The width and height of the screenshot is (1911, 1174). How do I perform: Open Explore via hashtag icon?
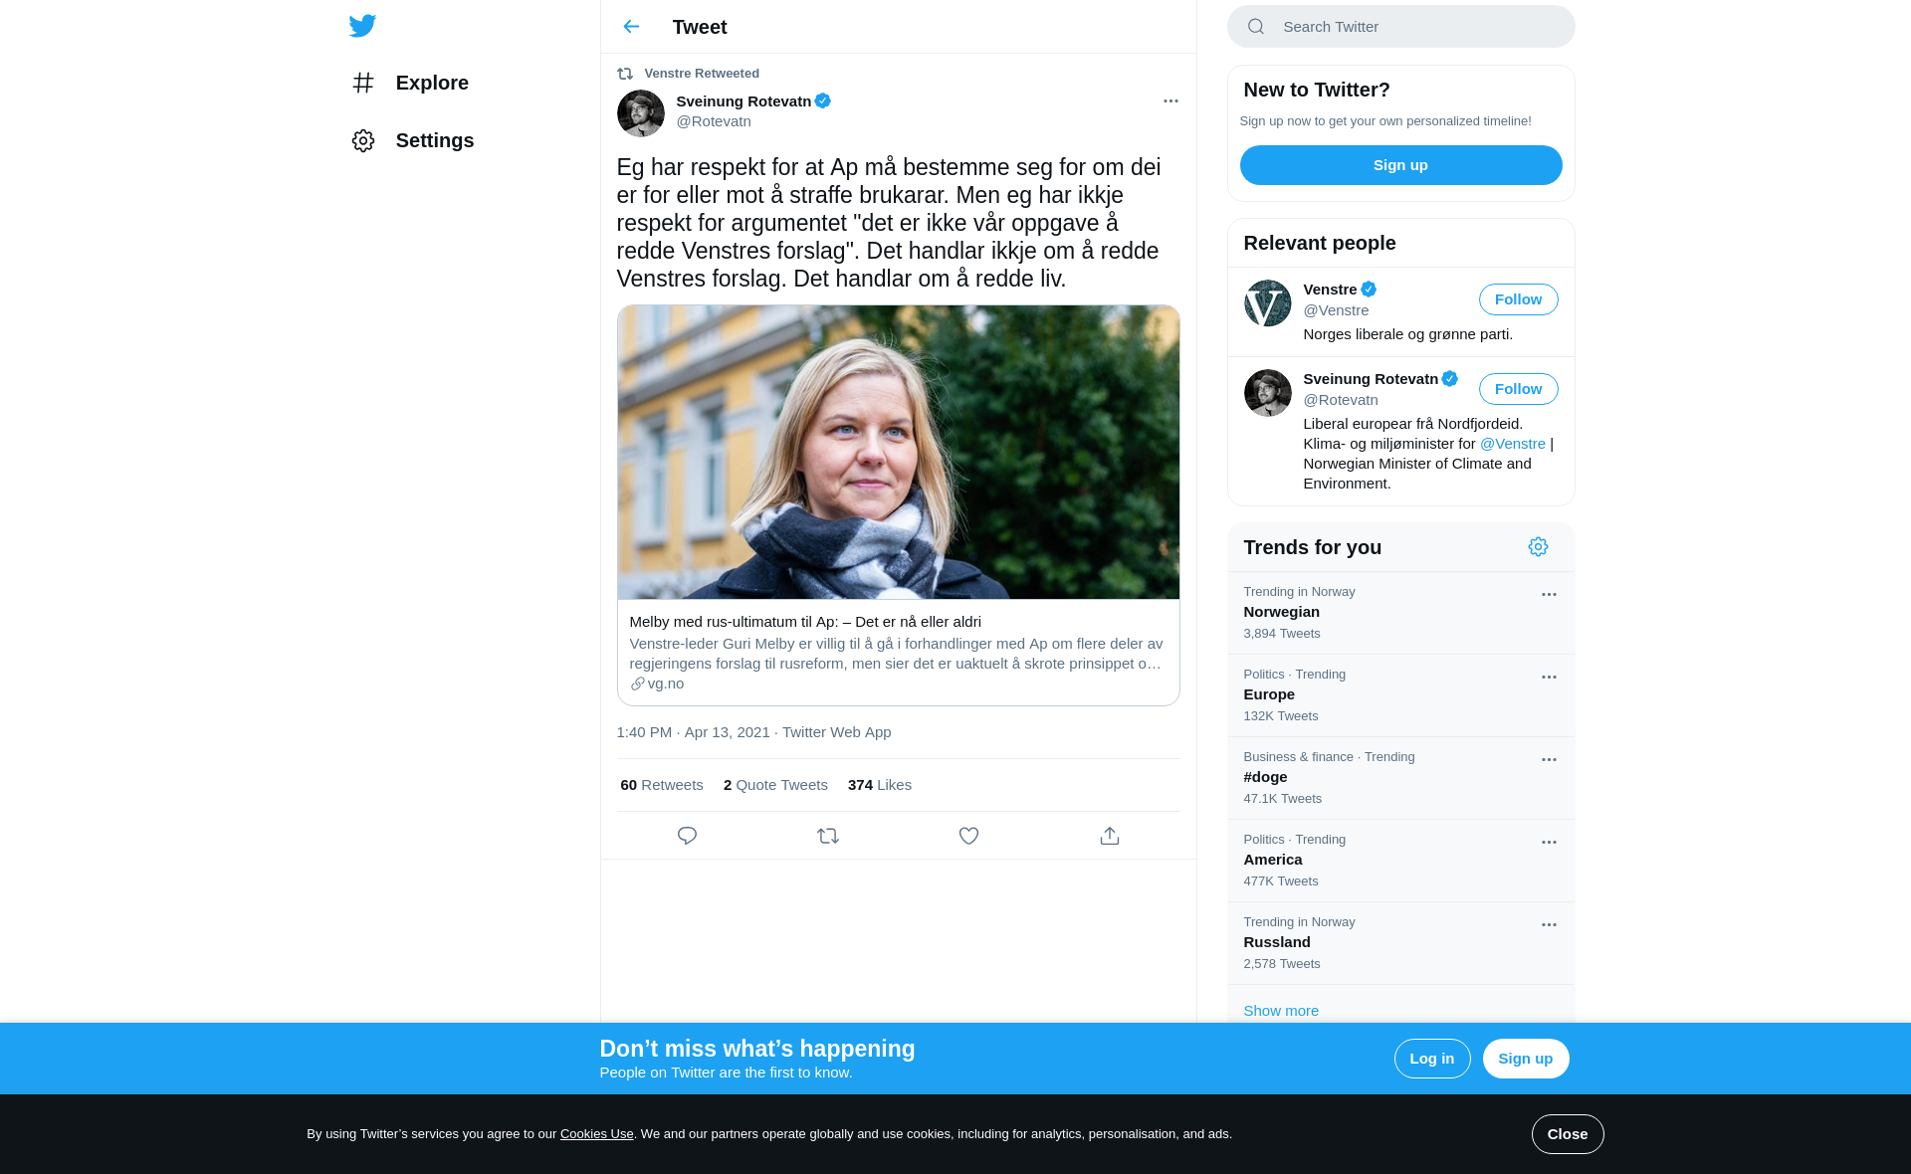(x=363, y=83)
